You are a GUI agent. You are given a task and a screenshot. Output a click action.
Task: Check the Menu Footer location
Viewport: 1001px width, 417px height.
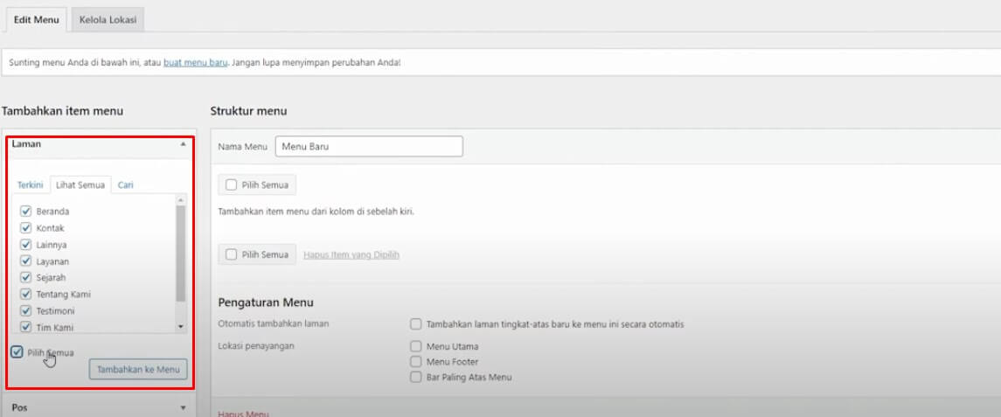coord(416,362)
